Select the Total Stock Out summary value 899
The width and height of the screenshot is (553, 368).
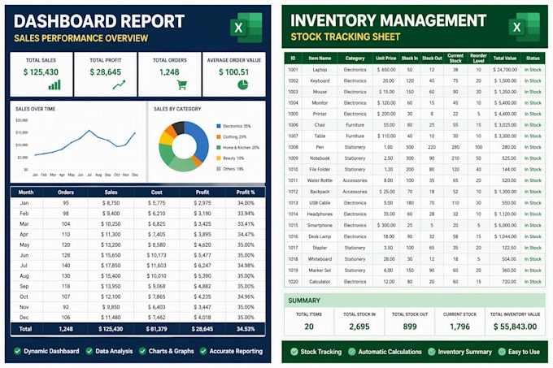click(x=410, y=327)
